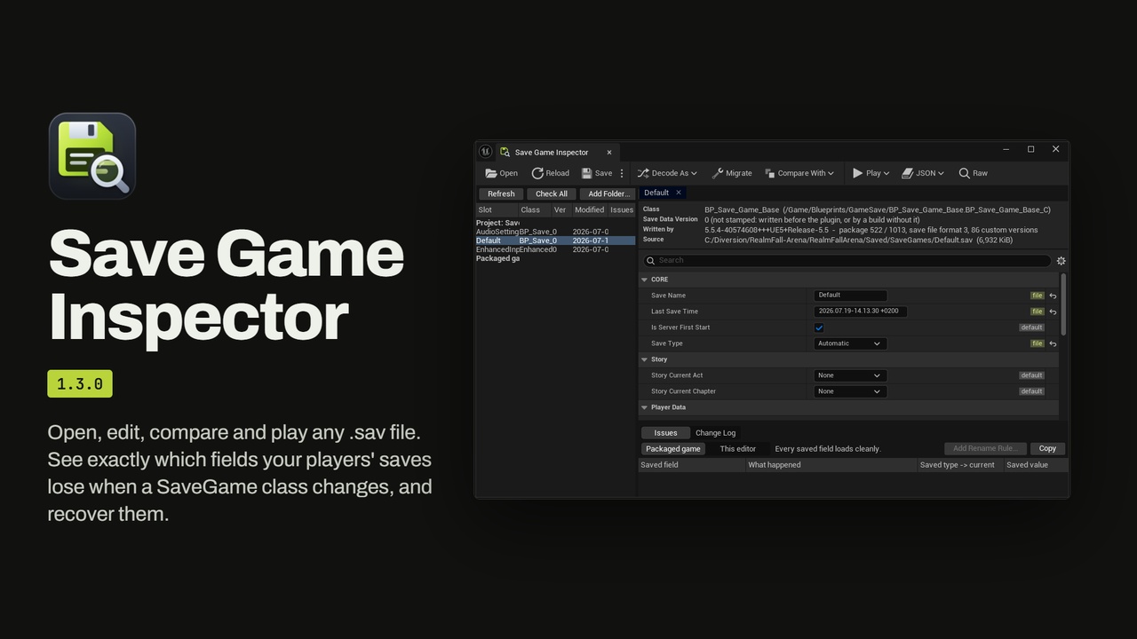Reset Last Save Time with revert arrow

tap(1053, 312)
